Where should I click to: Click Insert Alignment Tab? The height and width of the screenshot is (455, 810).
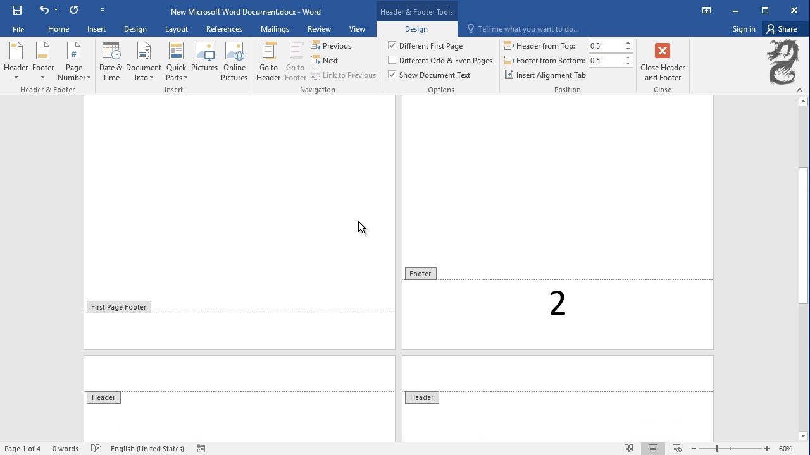[545, 75]
